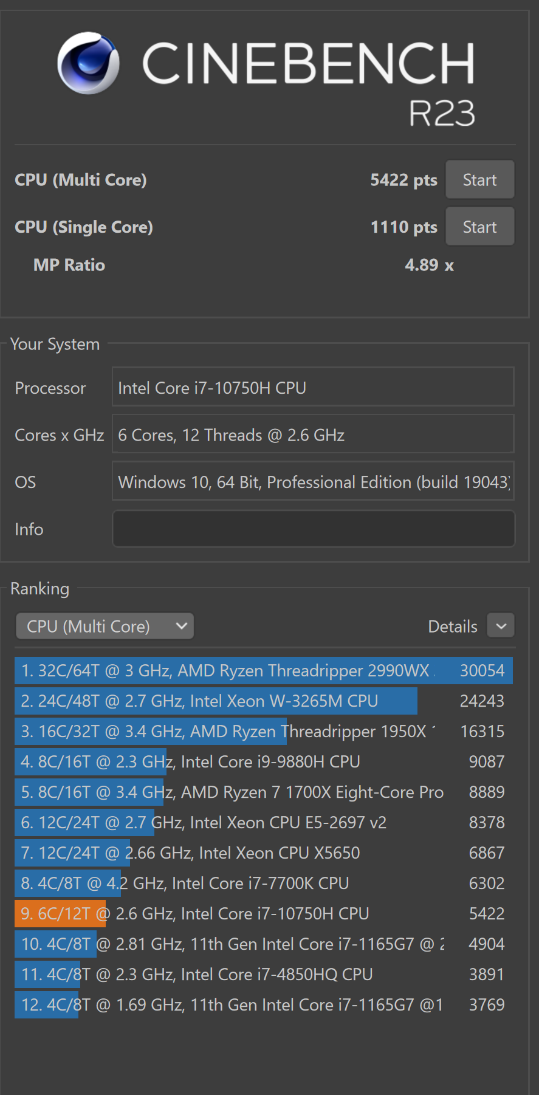Click the OS information field
539x1095 pixels.
coord(313,482)
